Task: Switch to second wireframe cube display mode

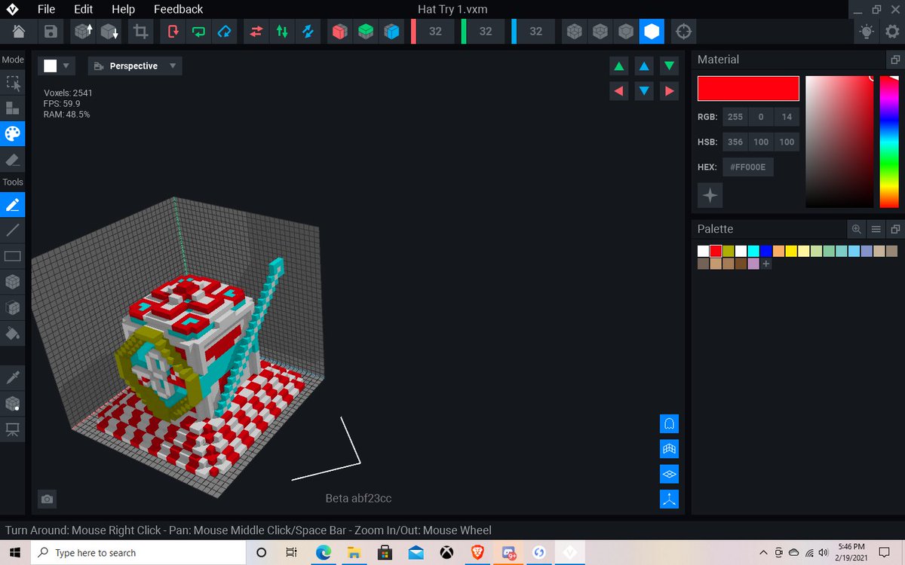Action: pos(600,32)
